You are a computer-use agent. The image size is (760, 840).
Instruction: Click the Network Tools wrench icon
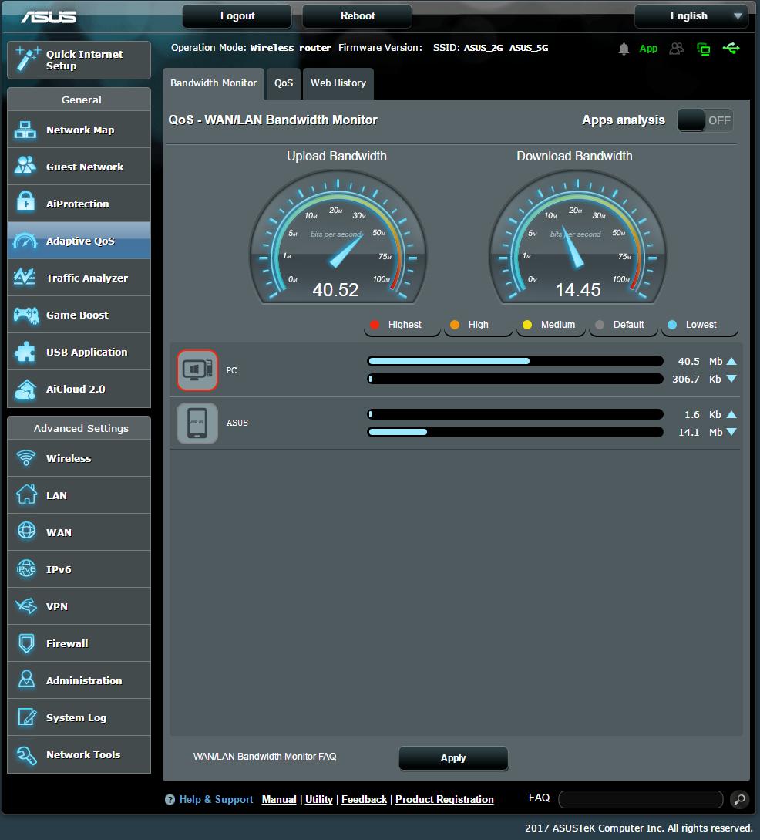click(26, 755)
